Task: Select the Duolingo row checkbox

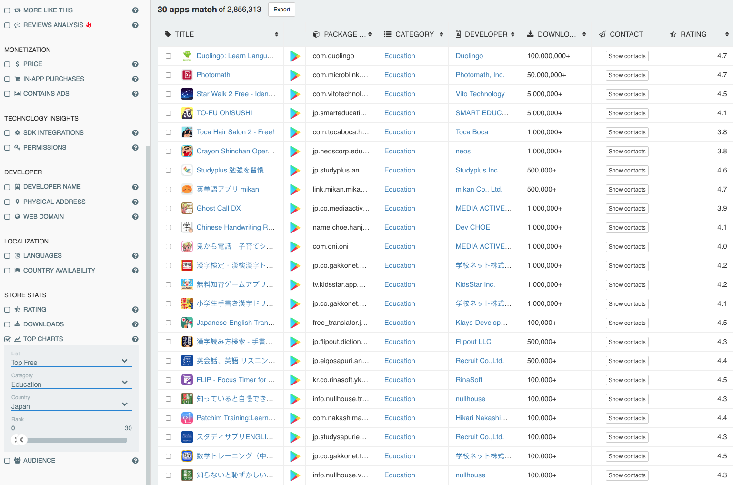Action: point(168,56)
